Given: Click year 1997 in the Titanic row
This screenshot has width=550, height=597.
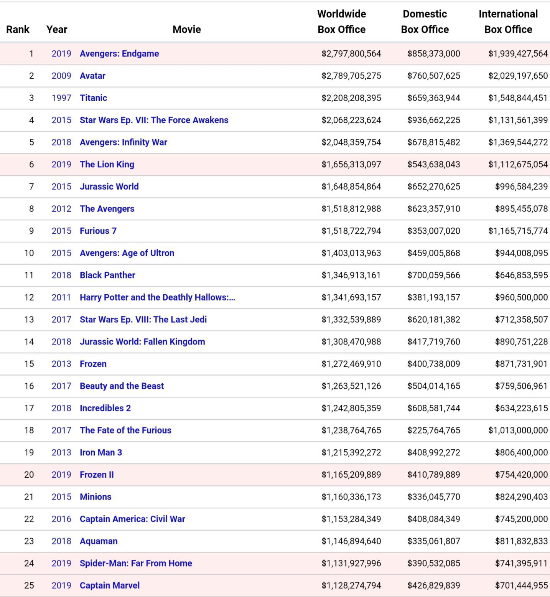Looking at the screenshot, I should 61,98.
